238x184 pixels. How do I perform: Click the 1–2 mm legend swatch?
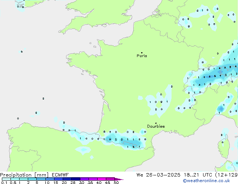click(24, 179)
